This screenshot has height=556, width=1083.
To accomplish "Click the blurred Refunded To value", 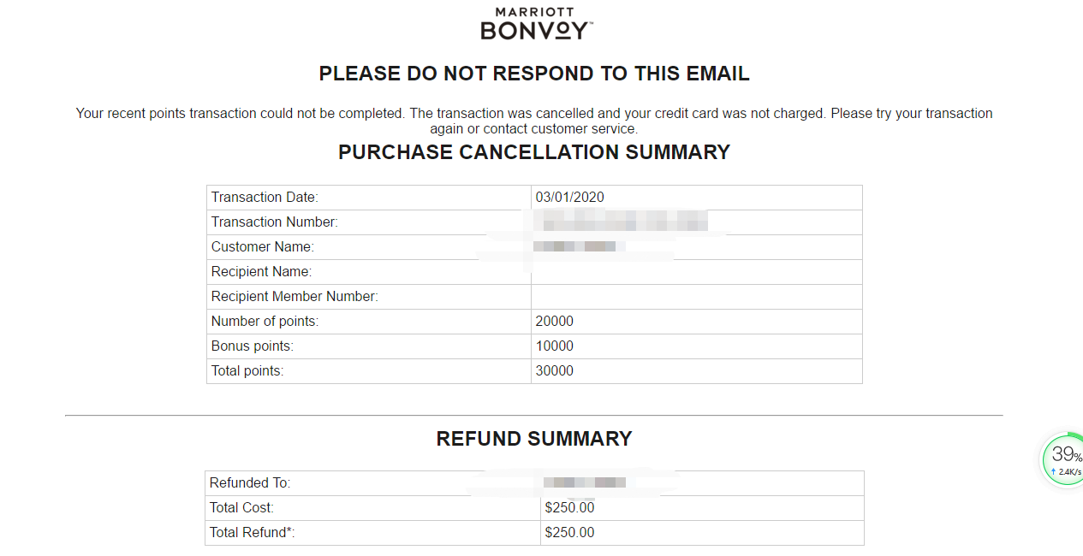I will tap(586, 482).
